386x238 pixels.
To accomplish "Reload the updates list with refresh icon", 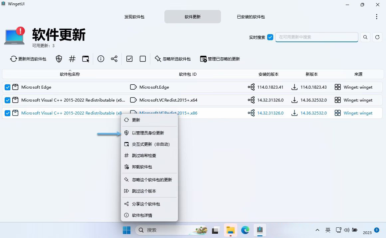I will [x=377, y=37].
